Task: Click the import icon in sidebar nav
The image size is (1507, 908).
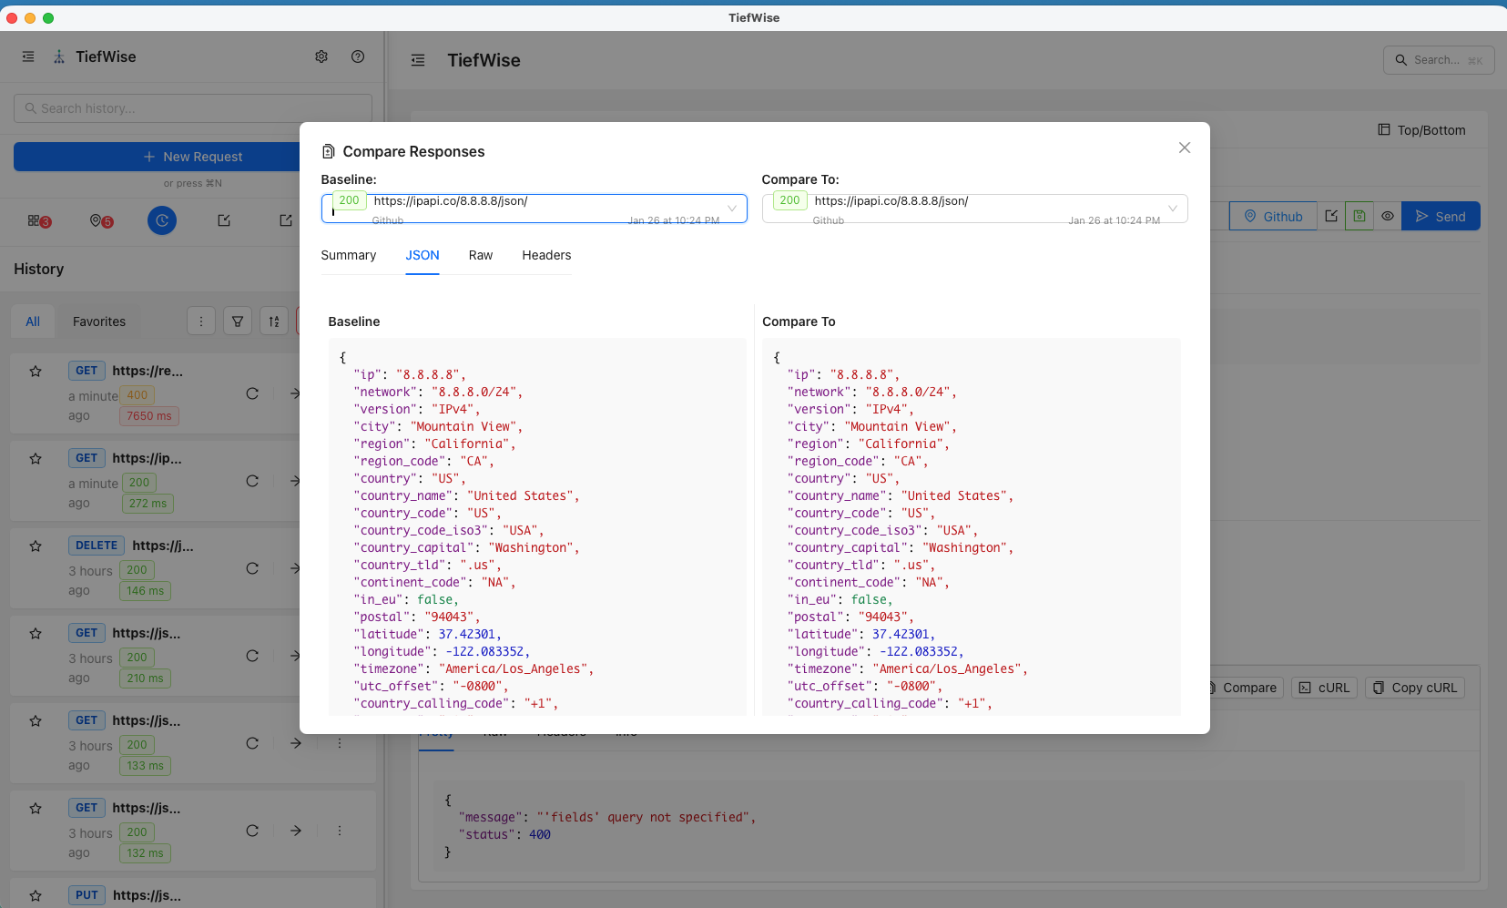Action: [x=224, y=220]
